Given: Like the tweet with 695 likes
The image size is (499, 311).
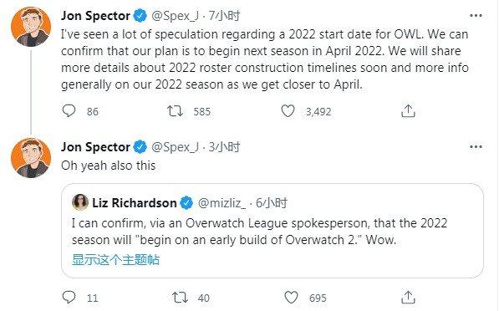Looking at the screenshot, I should click(x=291, y=298).
